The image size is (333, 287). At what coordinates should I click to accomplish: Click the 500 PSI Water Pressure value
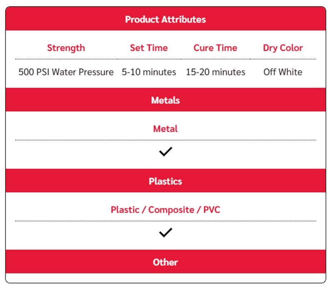click(x=66, y=72)
